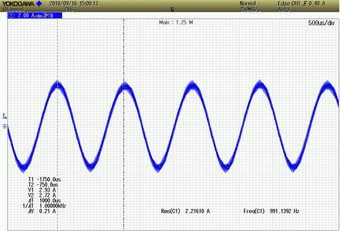
Task: Select the trigger position marker at top
Action: point(172,9)
